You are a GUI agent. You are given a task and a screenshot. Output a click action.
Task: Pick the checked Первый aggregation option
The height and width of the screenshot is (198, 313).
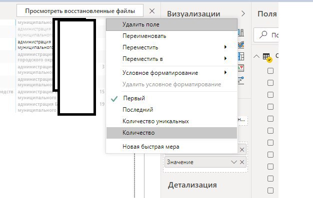click(171, 98)
